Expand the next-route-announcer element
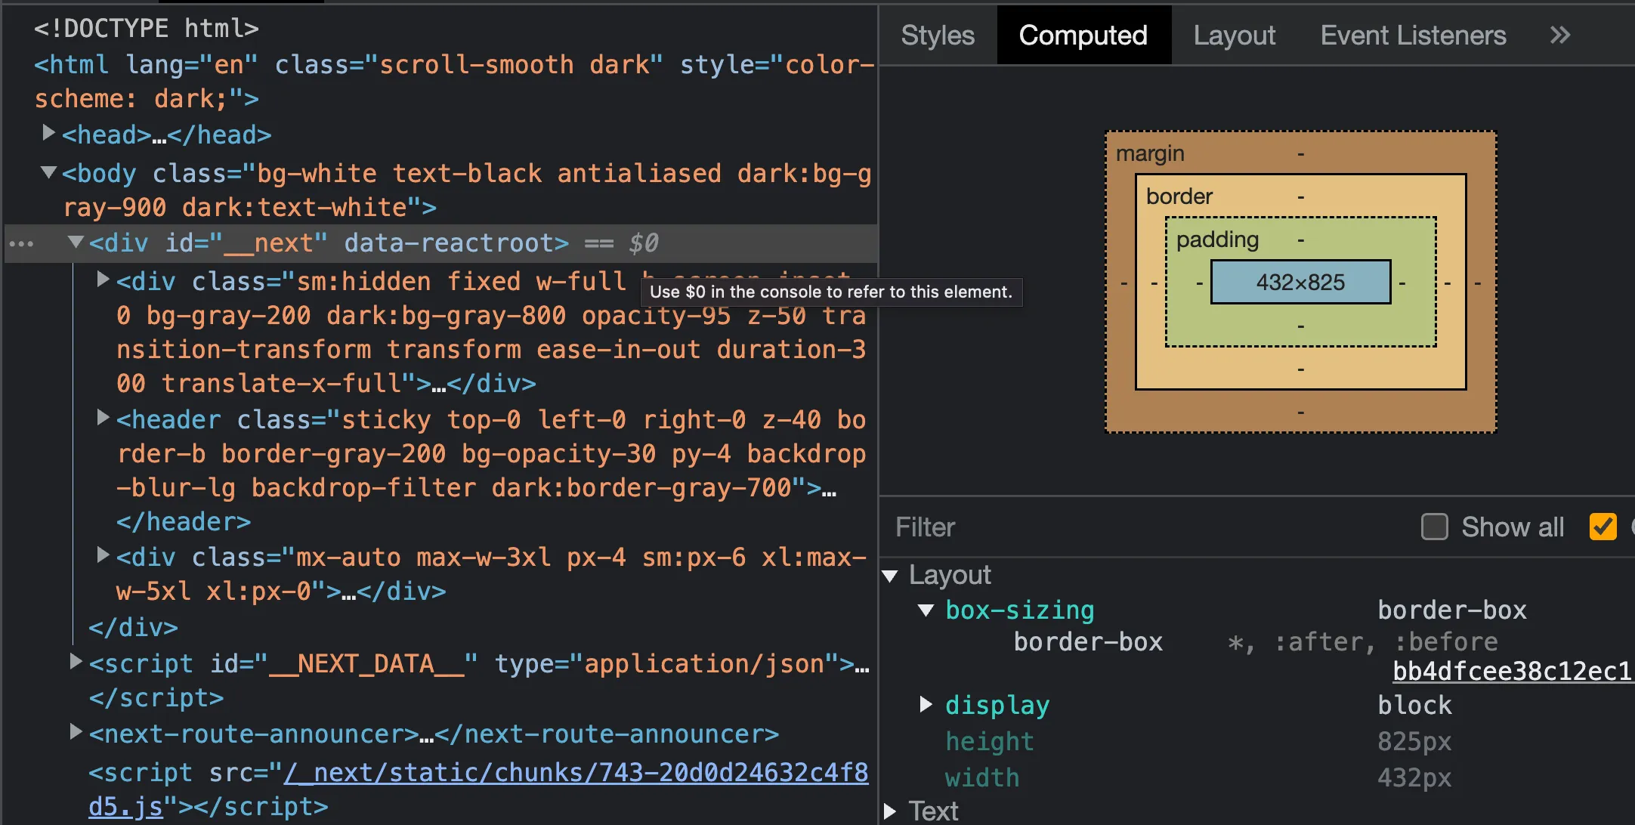 pyautogui.click(x=76, y=731)
